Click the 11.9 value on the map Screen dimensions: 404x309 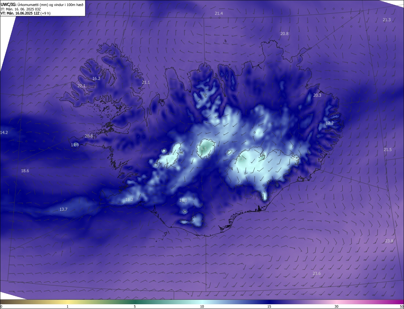tap(75, 145)
